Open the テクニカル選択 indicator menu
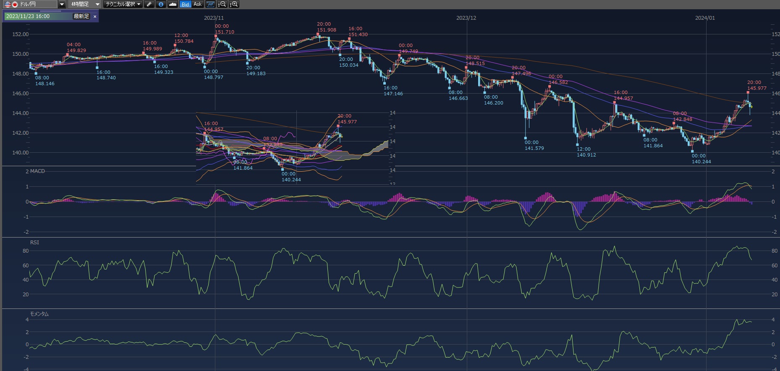The height and width of the screenshot is (371, 780). coord(123,4)
